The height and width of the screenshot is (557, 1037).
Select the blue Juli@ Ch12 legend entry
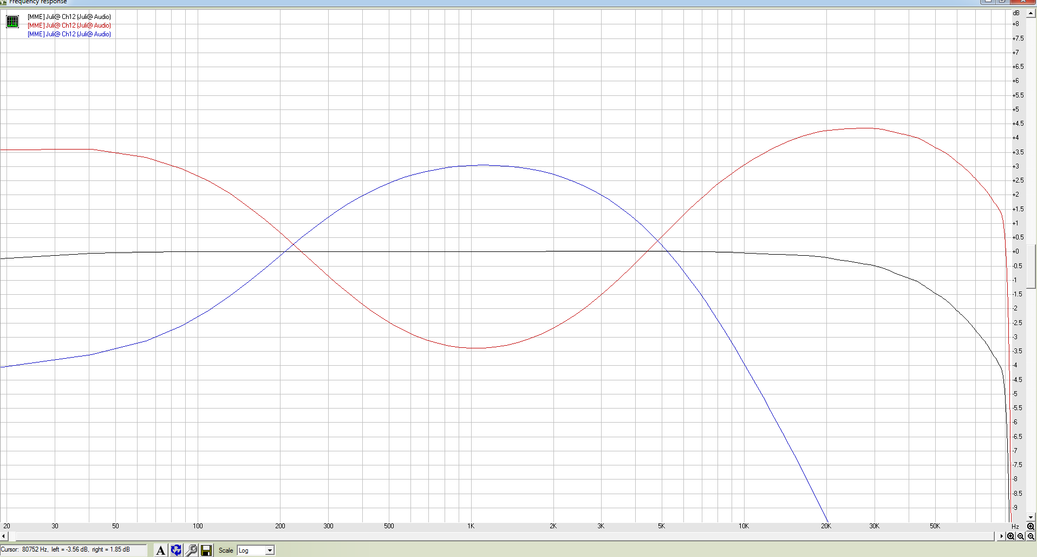coord(69,34)
